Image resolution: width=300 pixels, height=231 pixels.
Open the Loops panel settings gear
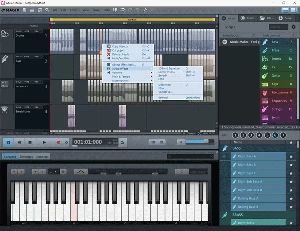click(294, 27)
